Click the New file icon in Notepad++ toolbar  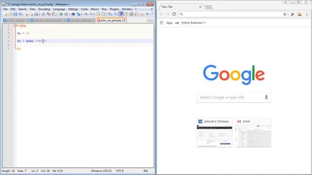5,14
